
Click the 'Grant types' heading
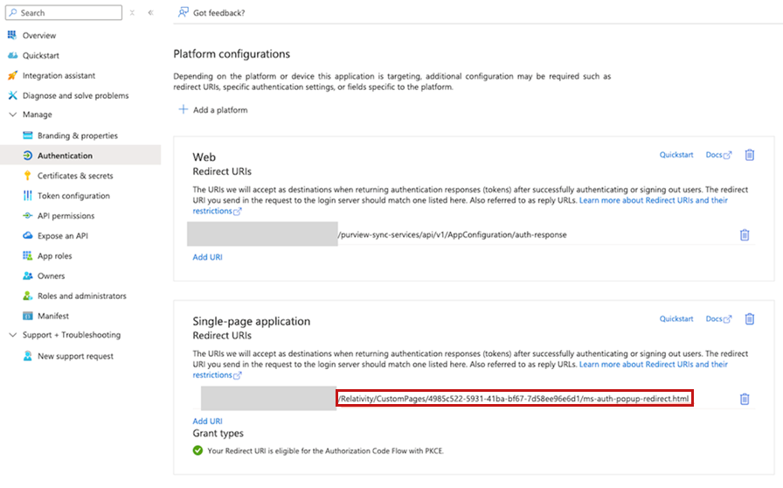click(x=218, y=433)
